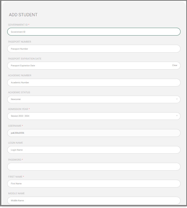This screenshot has height=208, width=187.
Task: Click the LOGIN NAME label text
Action: (16, 143)
